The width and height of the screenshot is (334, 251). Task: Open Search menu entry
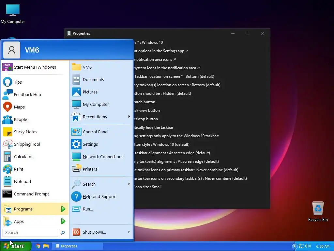pos(101,184)
